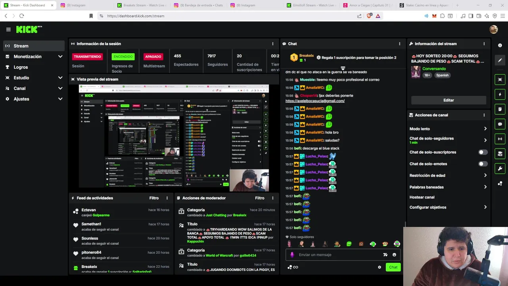Open Palabras baneadas chevron

click(x=485, y=187)
